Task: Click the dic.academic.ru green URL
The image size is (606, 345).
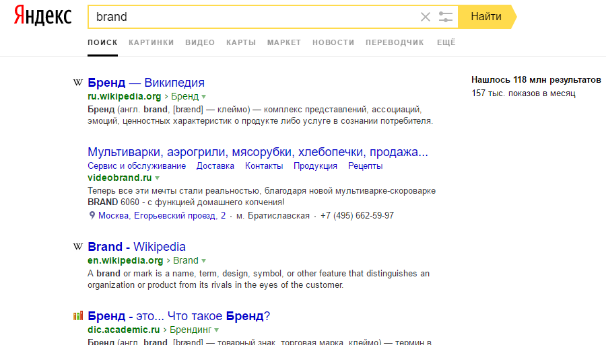Action: (x=124, y=330)
